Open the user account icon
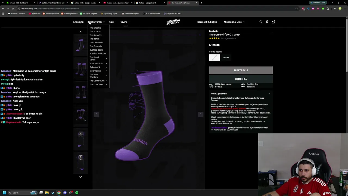Viewport: 348px width, 196px height. [x=267, y=22]
